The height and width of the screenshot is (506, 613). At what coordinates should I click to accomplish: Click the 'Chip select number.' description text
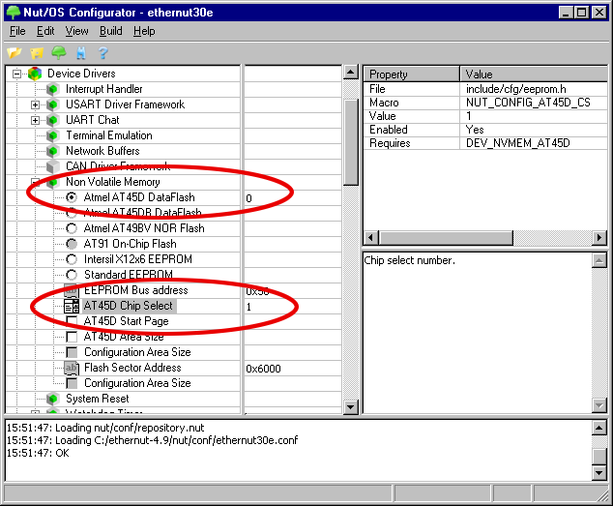(409, 260)
